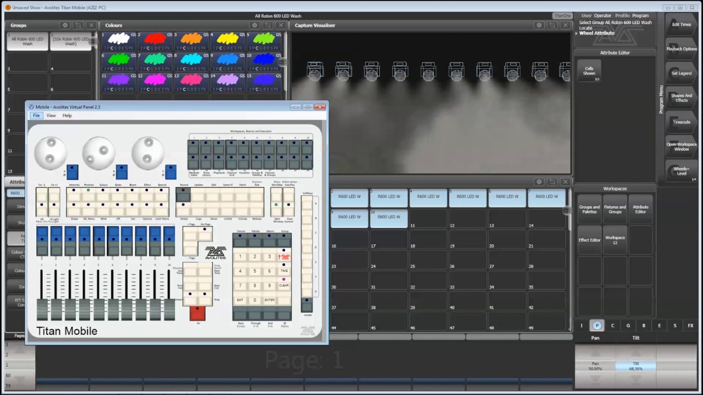Click the Locate button below softkeys
Viewport: 703px width, 395px height.
306,306
